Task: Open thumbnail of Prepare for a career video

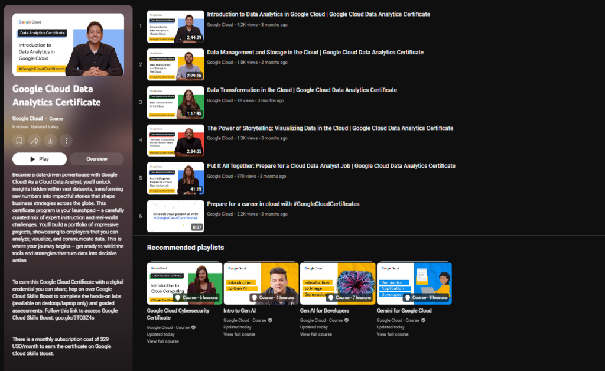Action: pos(175,216)
